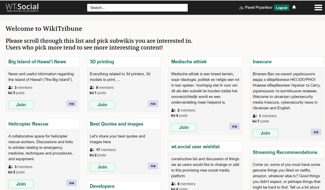This screenshot has height=190, width=325.
Task: Join the 3D printing subwiki
Action: click(x=102, y=105)
